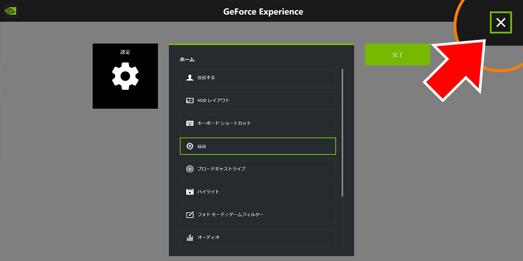Close the GeForce Experience overlay

501,22
